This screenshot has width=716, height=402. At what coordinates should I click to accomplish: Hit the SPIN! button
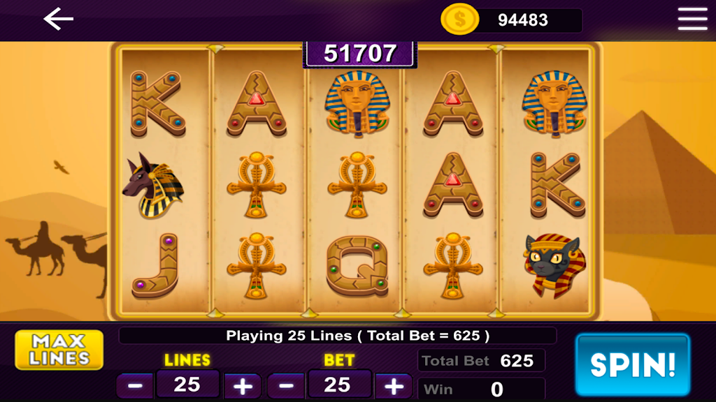633,364
